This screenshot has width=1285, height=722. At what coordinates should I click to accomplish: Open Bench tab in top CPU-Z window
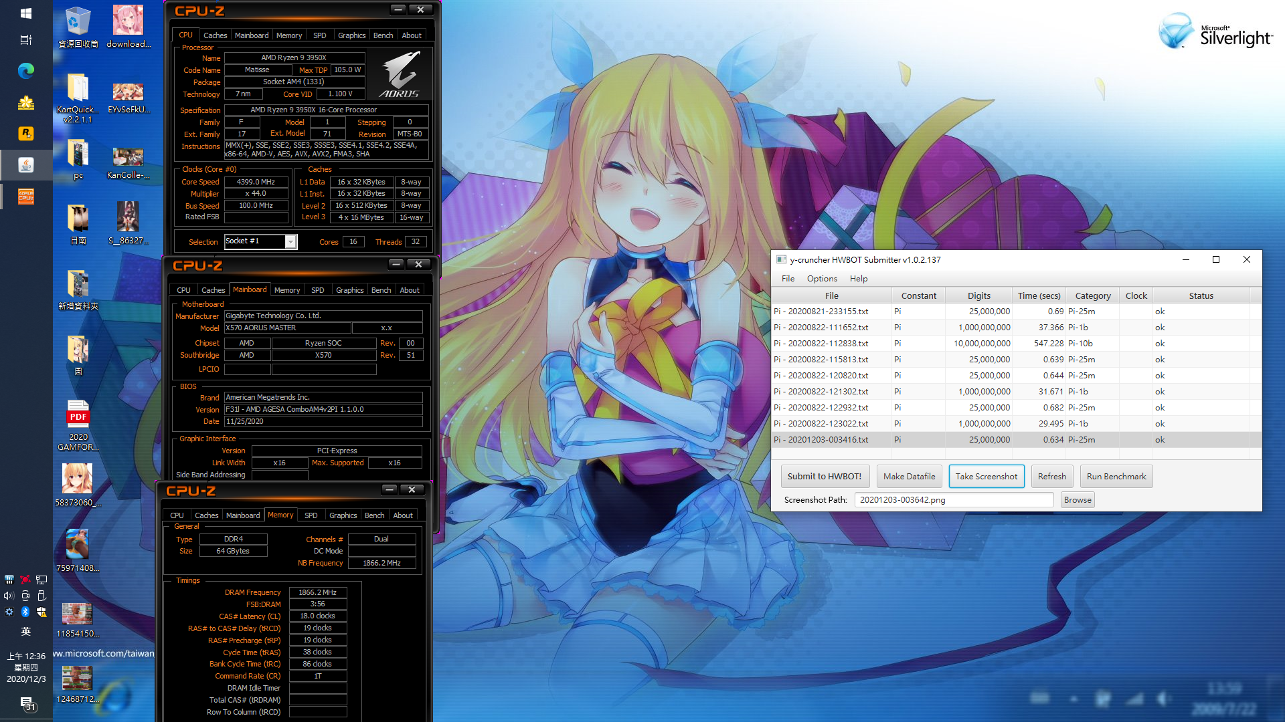point(383,35)
